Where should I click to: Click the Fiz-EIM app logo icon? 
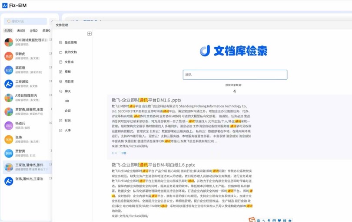tap(5, 6)
